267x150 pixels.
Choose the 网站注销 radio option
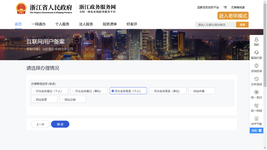63,100
